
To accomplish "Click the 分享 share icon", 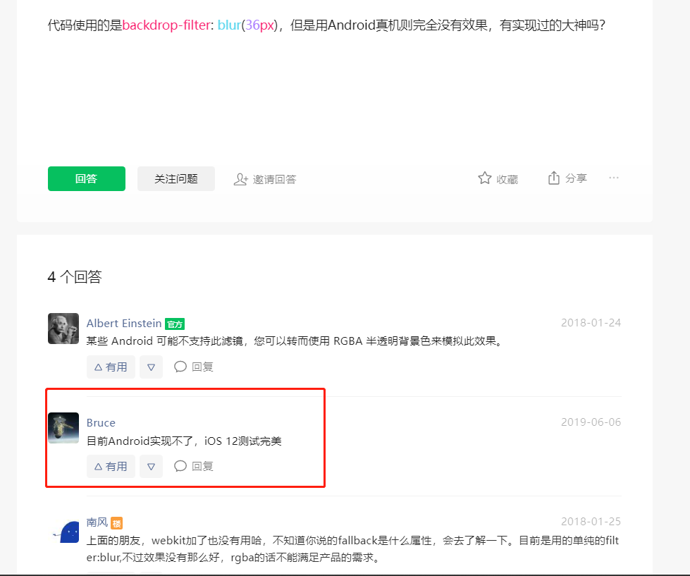I will coord(553,178).
